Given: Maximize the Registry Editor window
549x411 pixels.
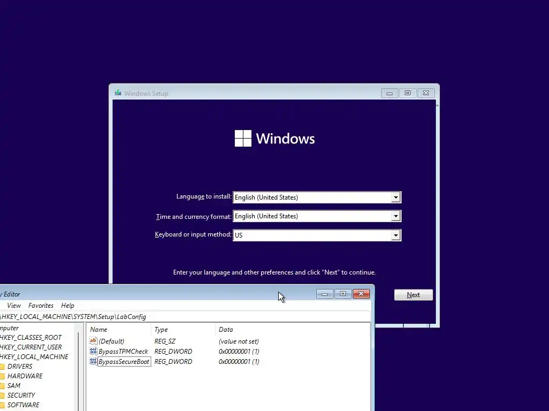Looking at the screenshot, I should click(x=343, y=294).
